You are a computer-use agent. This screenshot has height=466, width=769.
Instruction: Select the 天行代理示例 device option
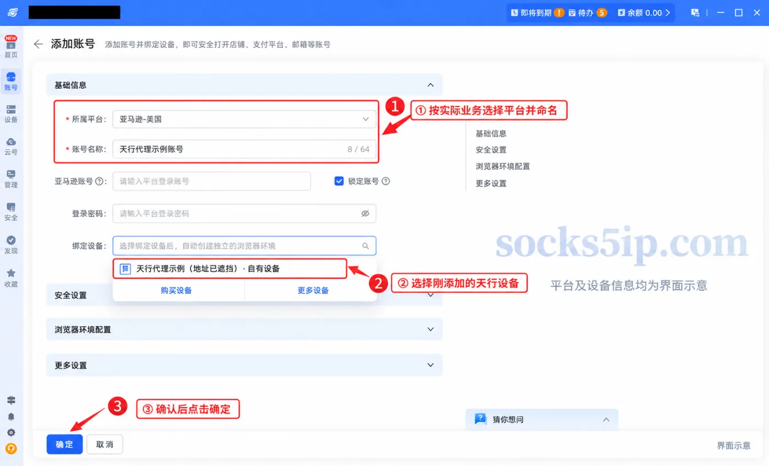pos(230,269)
